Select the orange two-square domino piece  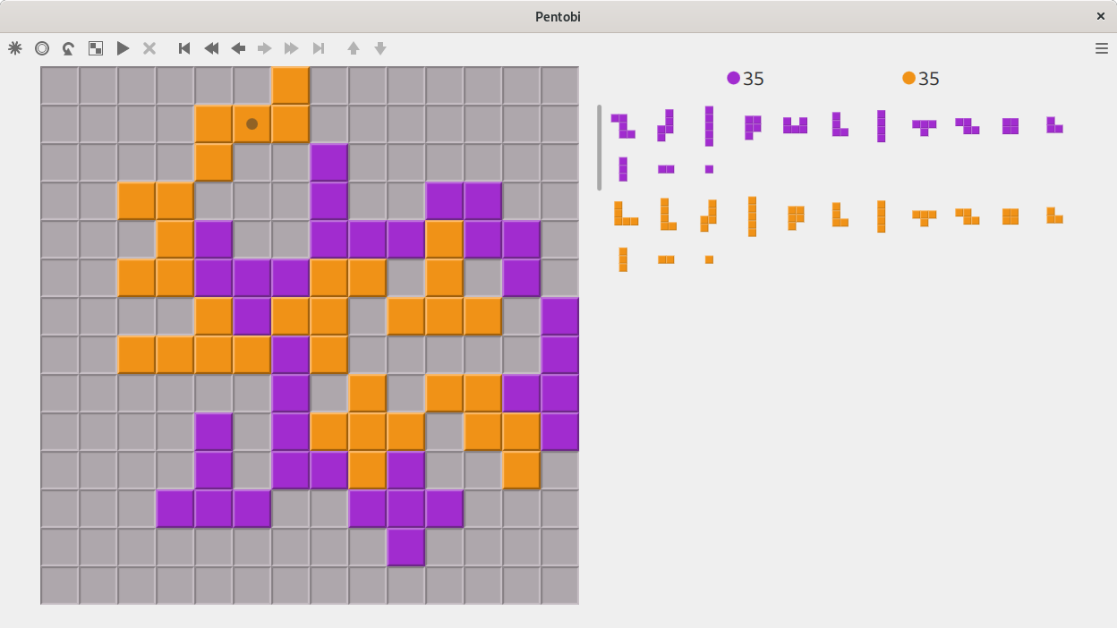[x=666, y=259]
